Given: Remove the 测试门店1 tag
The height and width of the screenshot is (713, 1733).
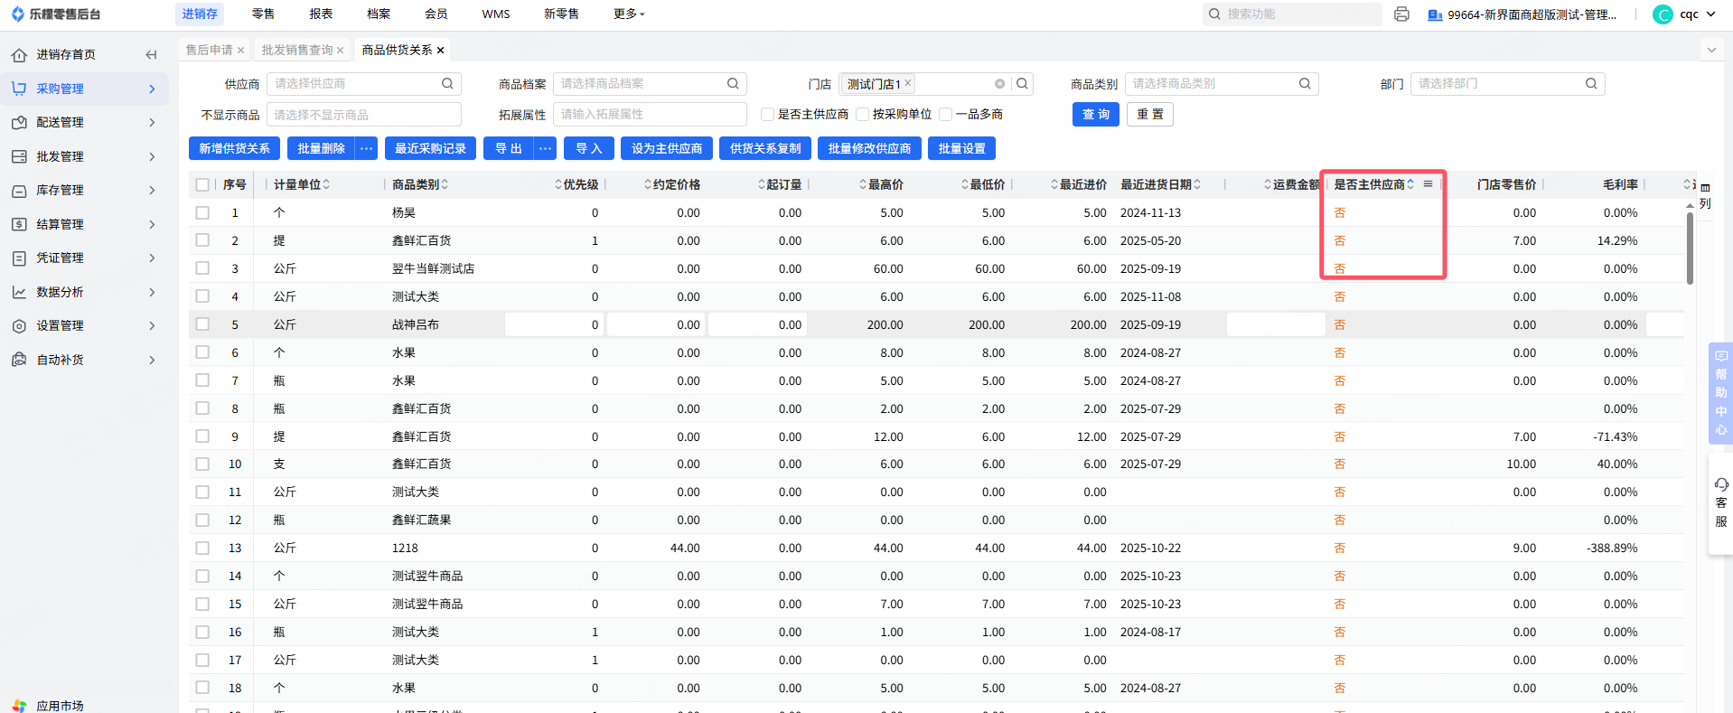Looking at the screenshot, I should [x=908, y=83].
